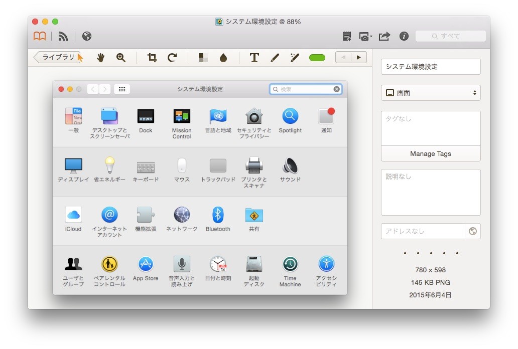Click the 780 x 598 dimensions text

[431, 270]
